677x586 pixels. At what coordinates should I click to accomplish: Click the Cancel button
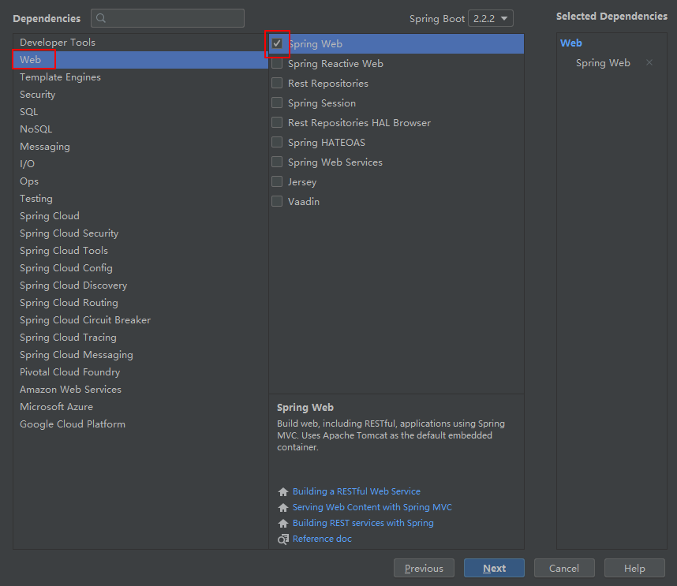point(564,569)
